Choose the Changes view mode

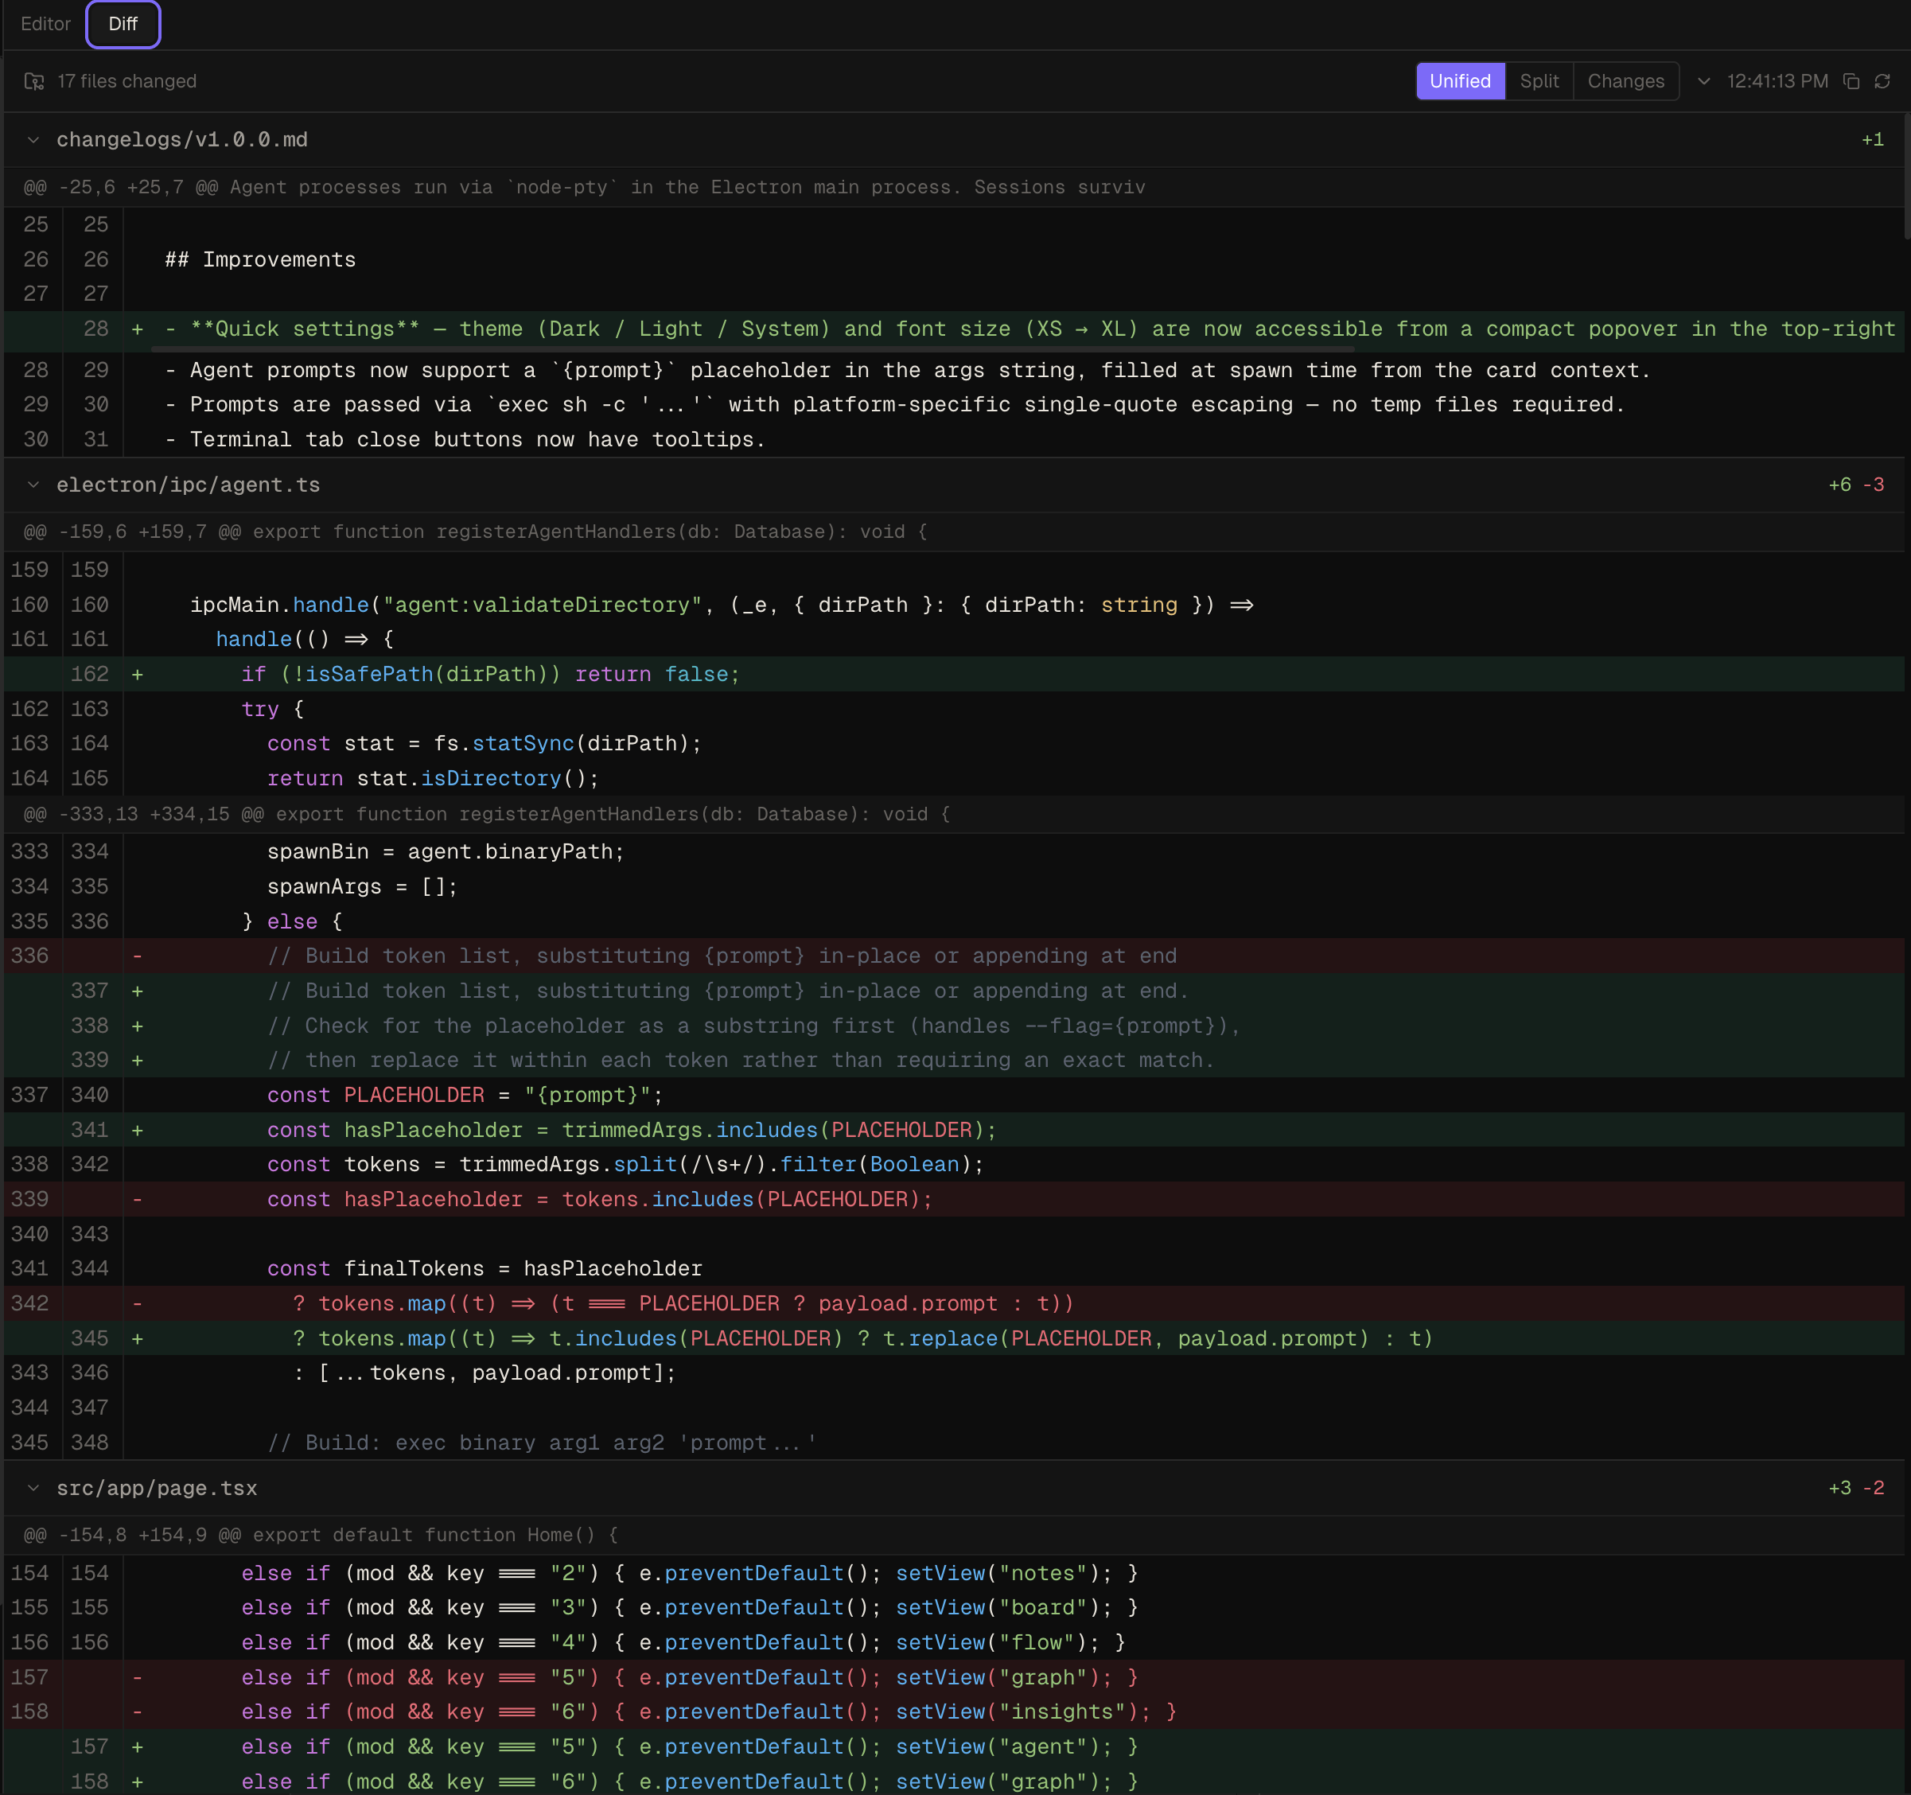coord(1625,82)
